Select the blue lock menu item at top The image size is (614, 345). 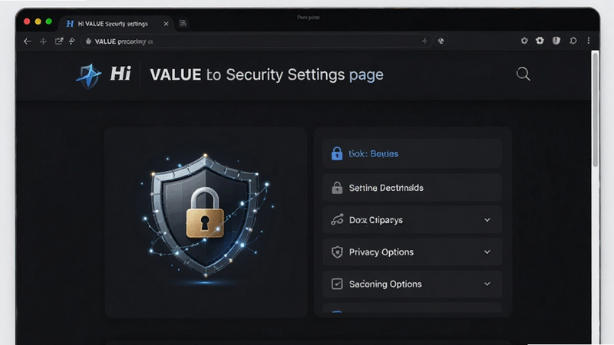[x=412, y=154]
